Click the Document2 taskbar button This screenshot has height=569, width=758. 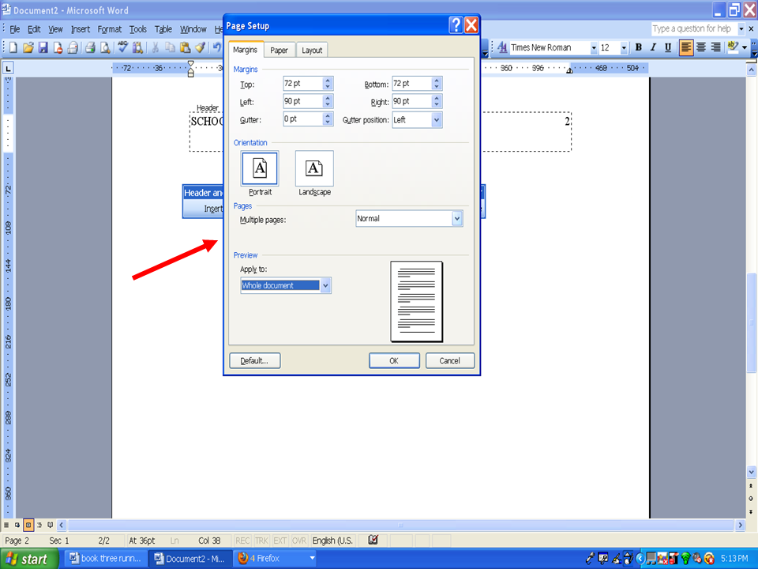[x=190, y=559]
